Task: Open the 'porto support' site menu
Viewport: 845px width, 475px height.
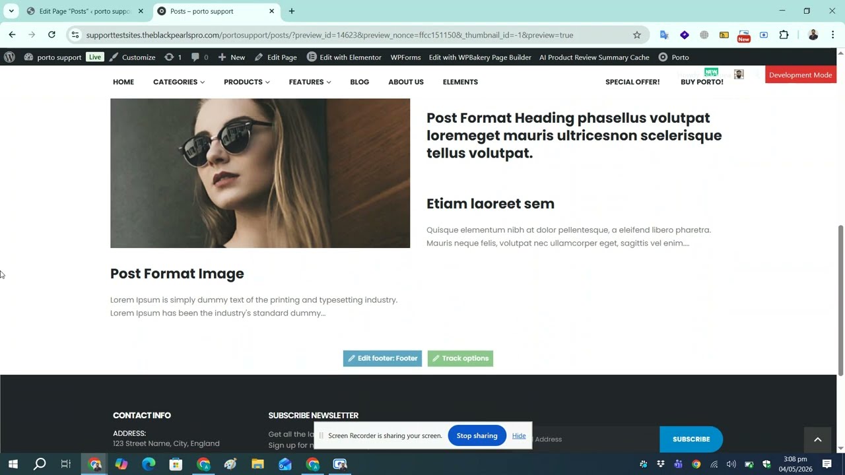Action: [x=53, y=57]
